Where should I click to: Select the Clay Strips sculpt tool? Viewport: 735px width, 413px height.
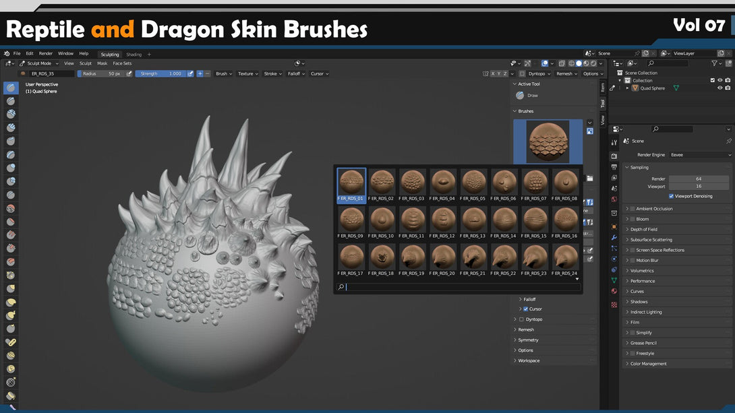11,127
